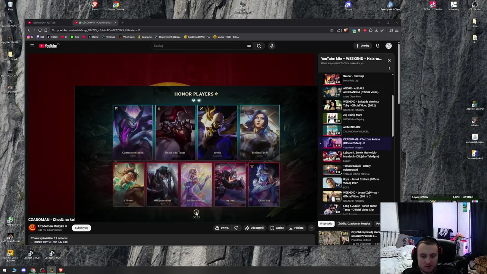Open the Epidemia (1995) bookmark
This screenshot has width=487, height=274.
click(197, 37)
